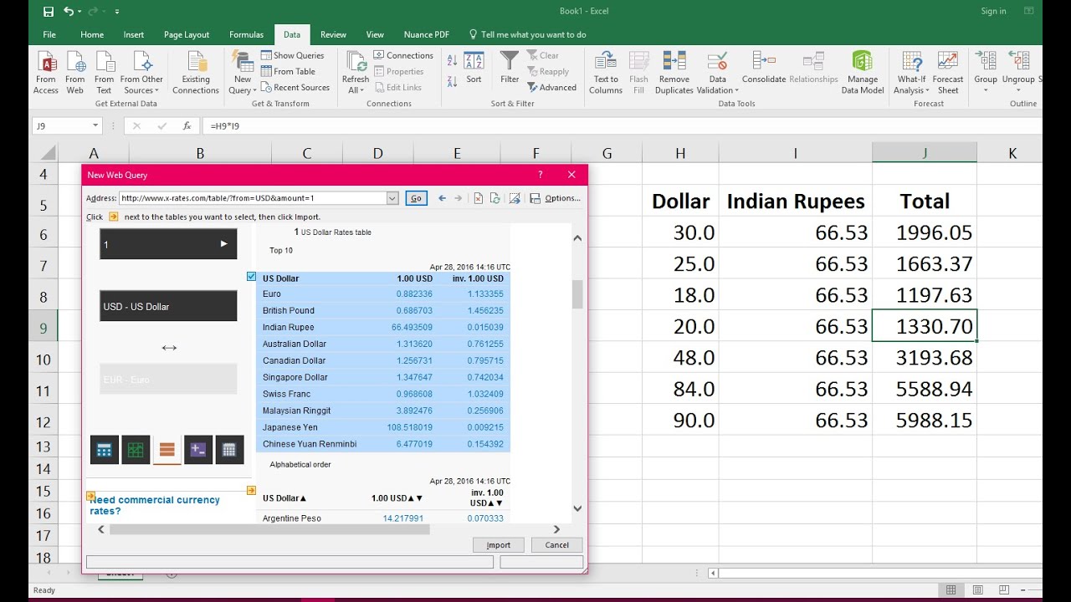Switch to the Insert tab
1071x602 pixels.
(133, 34)
